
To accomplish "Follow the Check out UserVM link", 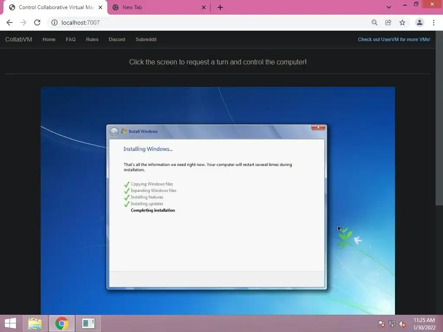I will coord(394,39).
